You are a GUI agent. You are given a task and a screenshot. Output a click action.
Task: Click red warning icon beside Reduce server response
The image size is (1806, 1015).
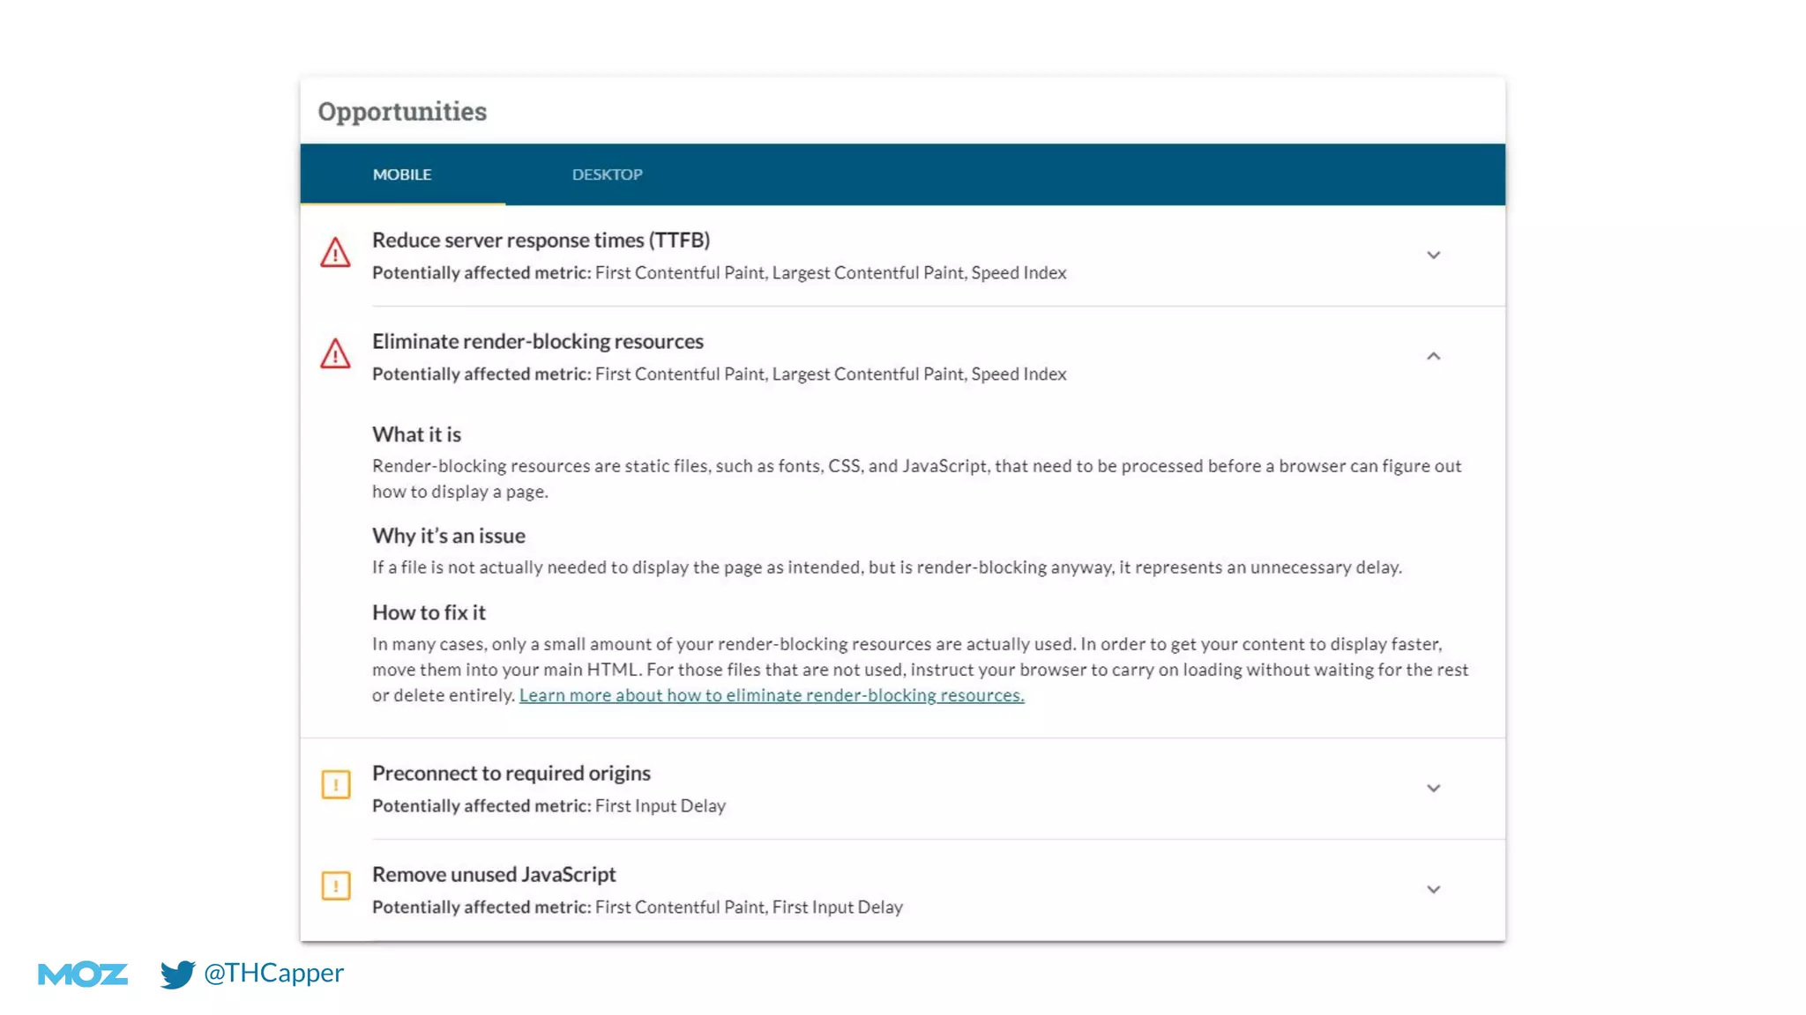tap(335, 254)
